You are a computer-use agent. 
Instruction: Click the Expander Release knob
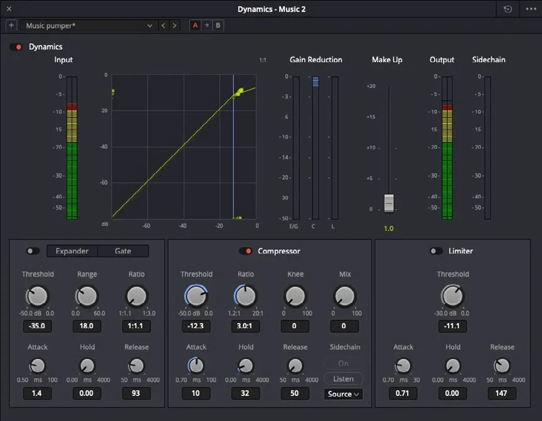tap(137, 366)
